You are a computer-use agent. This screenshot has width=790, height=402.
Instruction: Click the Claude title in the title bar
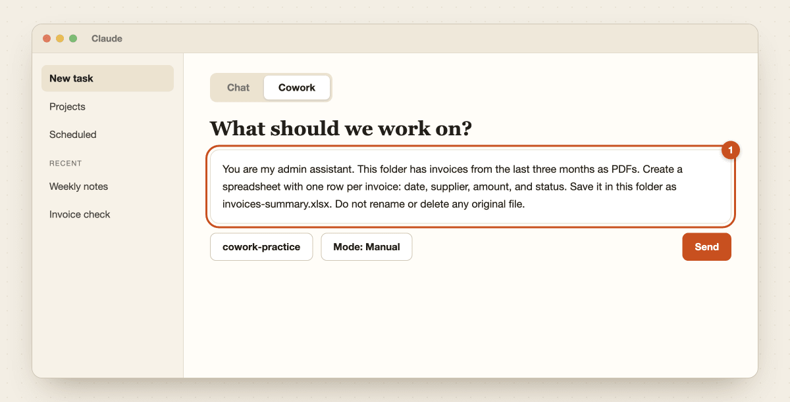[x=107, y=39]
